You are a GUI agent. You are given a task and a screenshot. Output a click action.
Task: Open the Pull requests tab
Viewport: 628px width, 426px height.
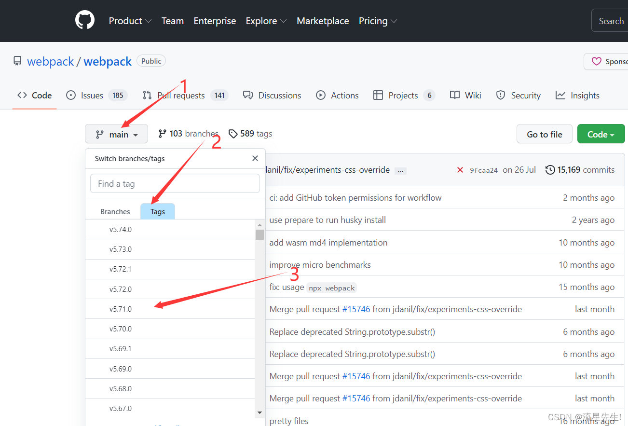point(186,96)
